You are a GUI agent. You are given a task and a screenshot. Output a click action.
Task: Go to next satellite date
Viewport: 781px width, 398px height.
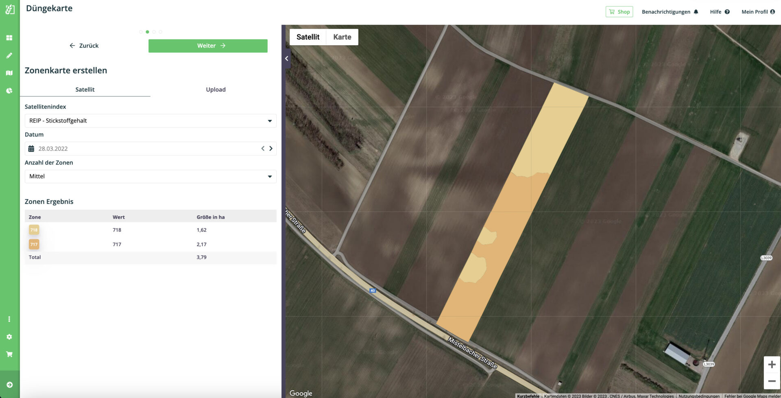click(271, 149)
